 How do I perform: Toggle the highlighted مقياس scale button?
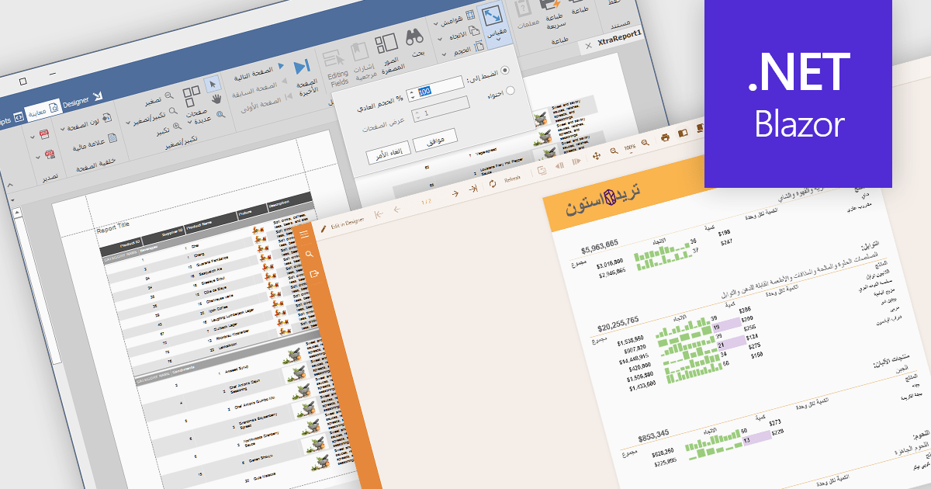(494, 21)
